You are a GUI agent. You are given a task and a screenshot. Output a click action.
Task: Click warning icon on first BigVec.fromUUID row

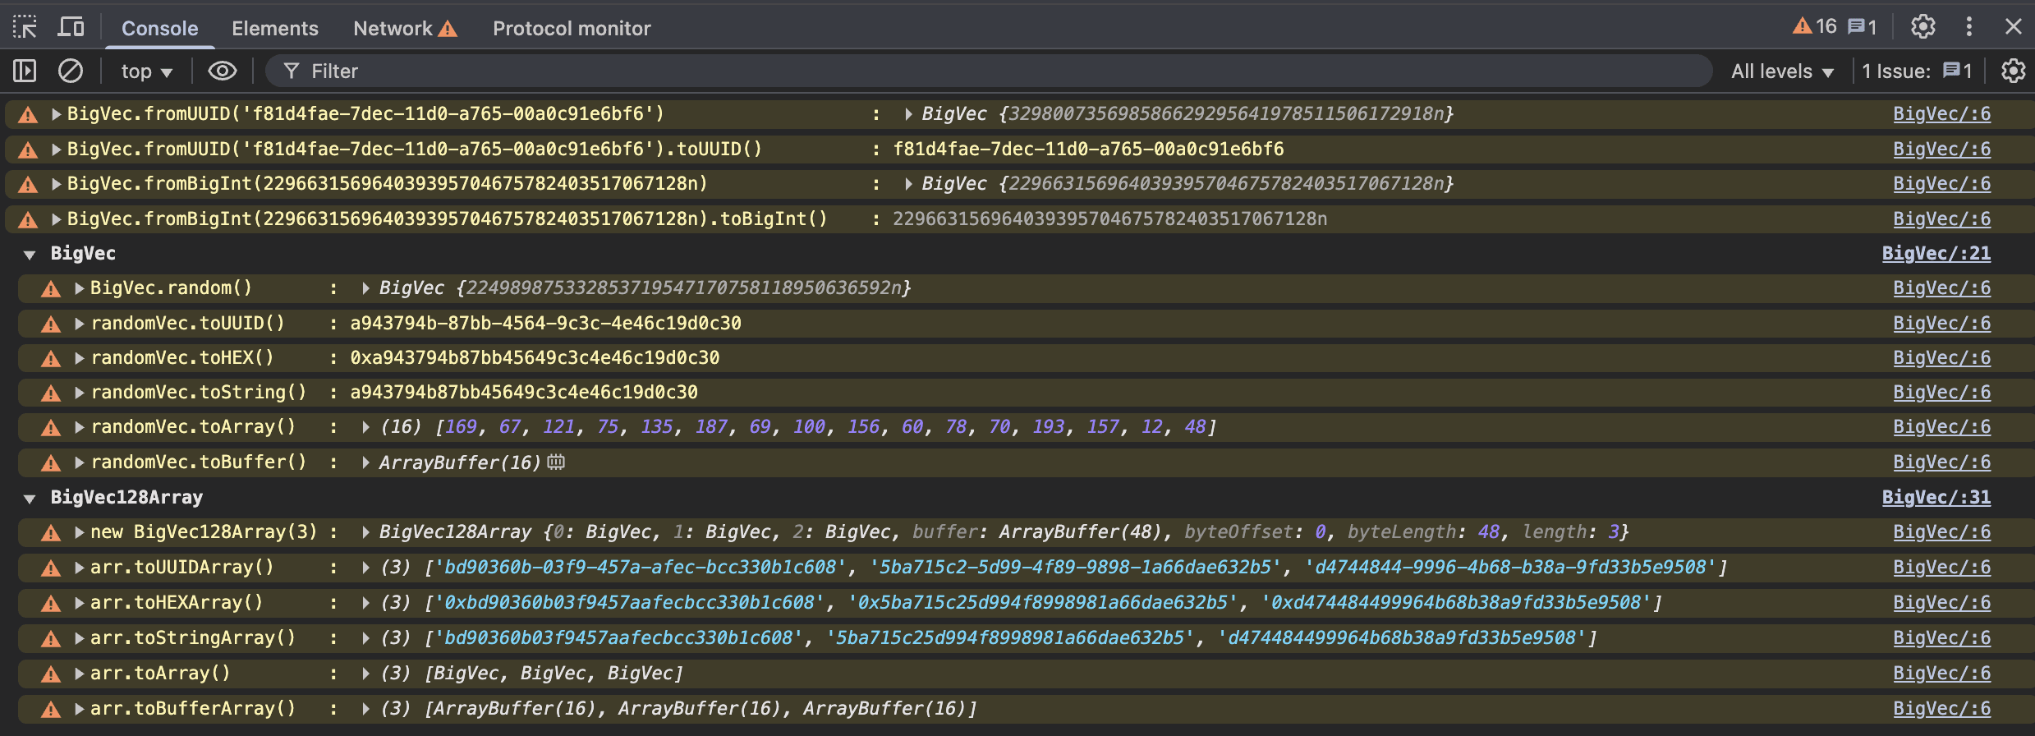[x=28, y=115]
